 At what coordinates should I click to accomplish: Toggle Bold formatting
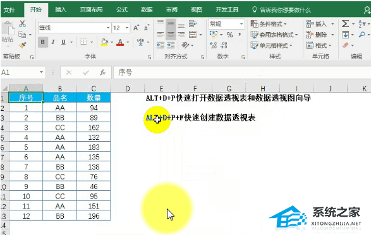tap(43, 42)
